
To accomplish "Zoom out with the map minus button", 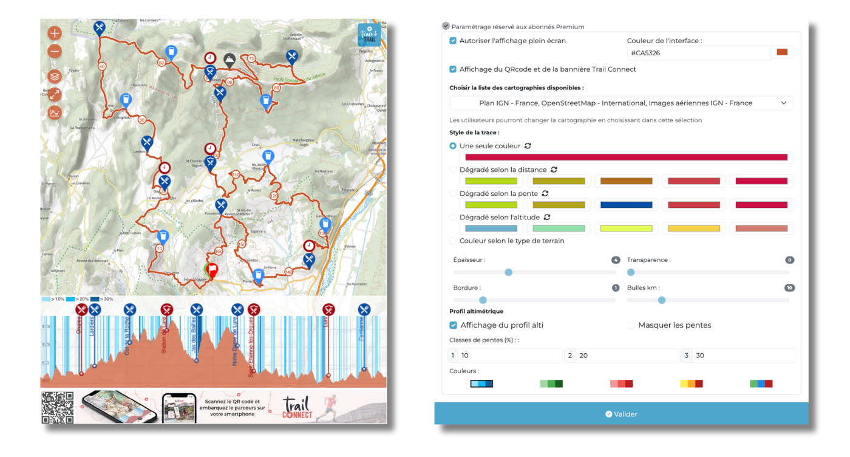I will click(55, 52).
